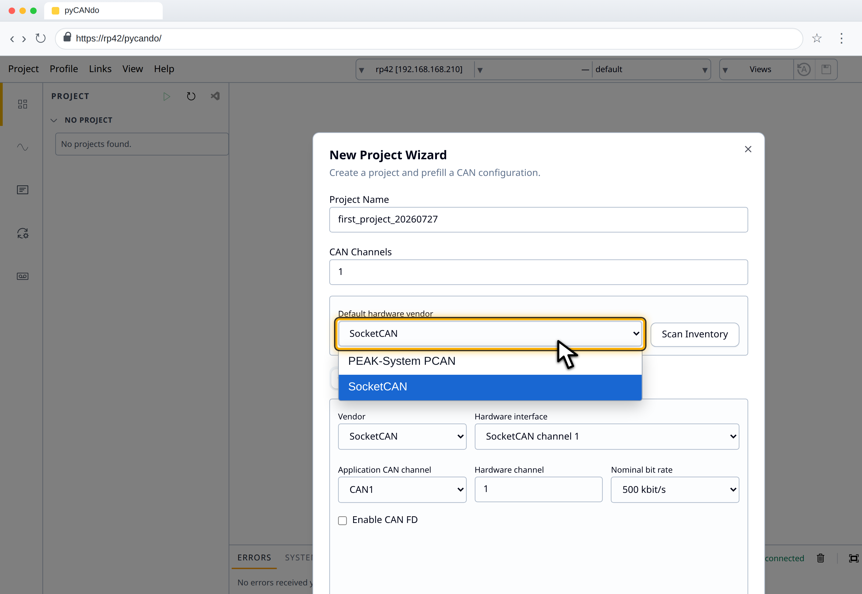Open the Application CAN channel dropdown
The width and height of the screenshot is (862, 594).
402,490
